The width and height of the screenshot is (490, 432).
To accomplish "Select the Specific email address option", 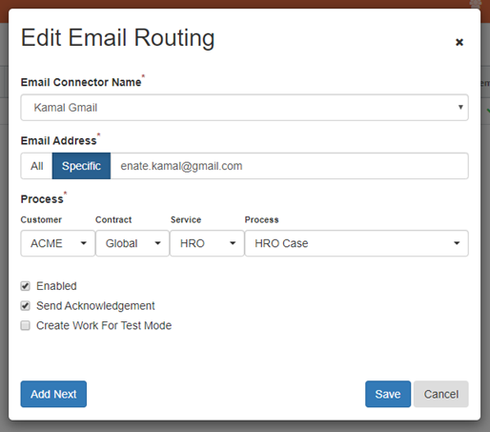I will (81, 166).
